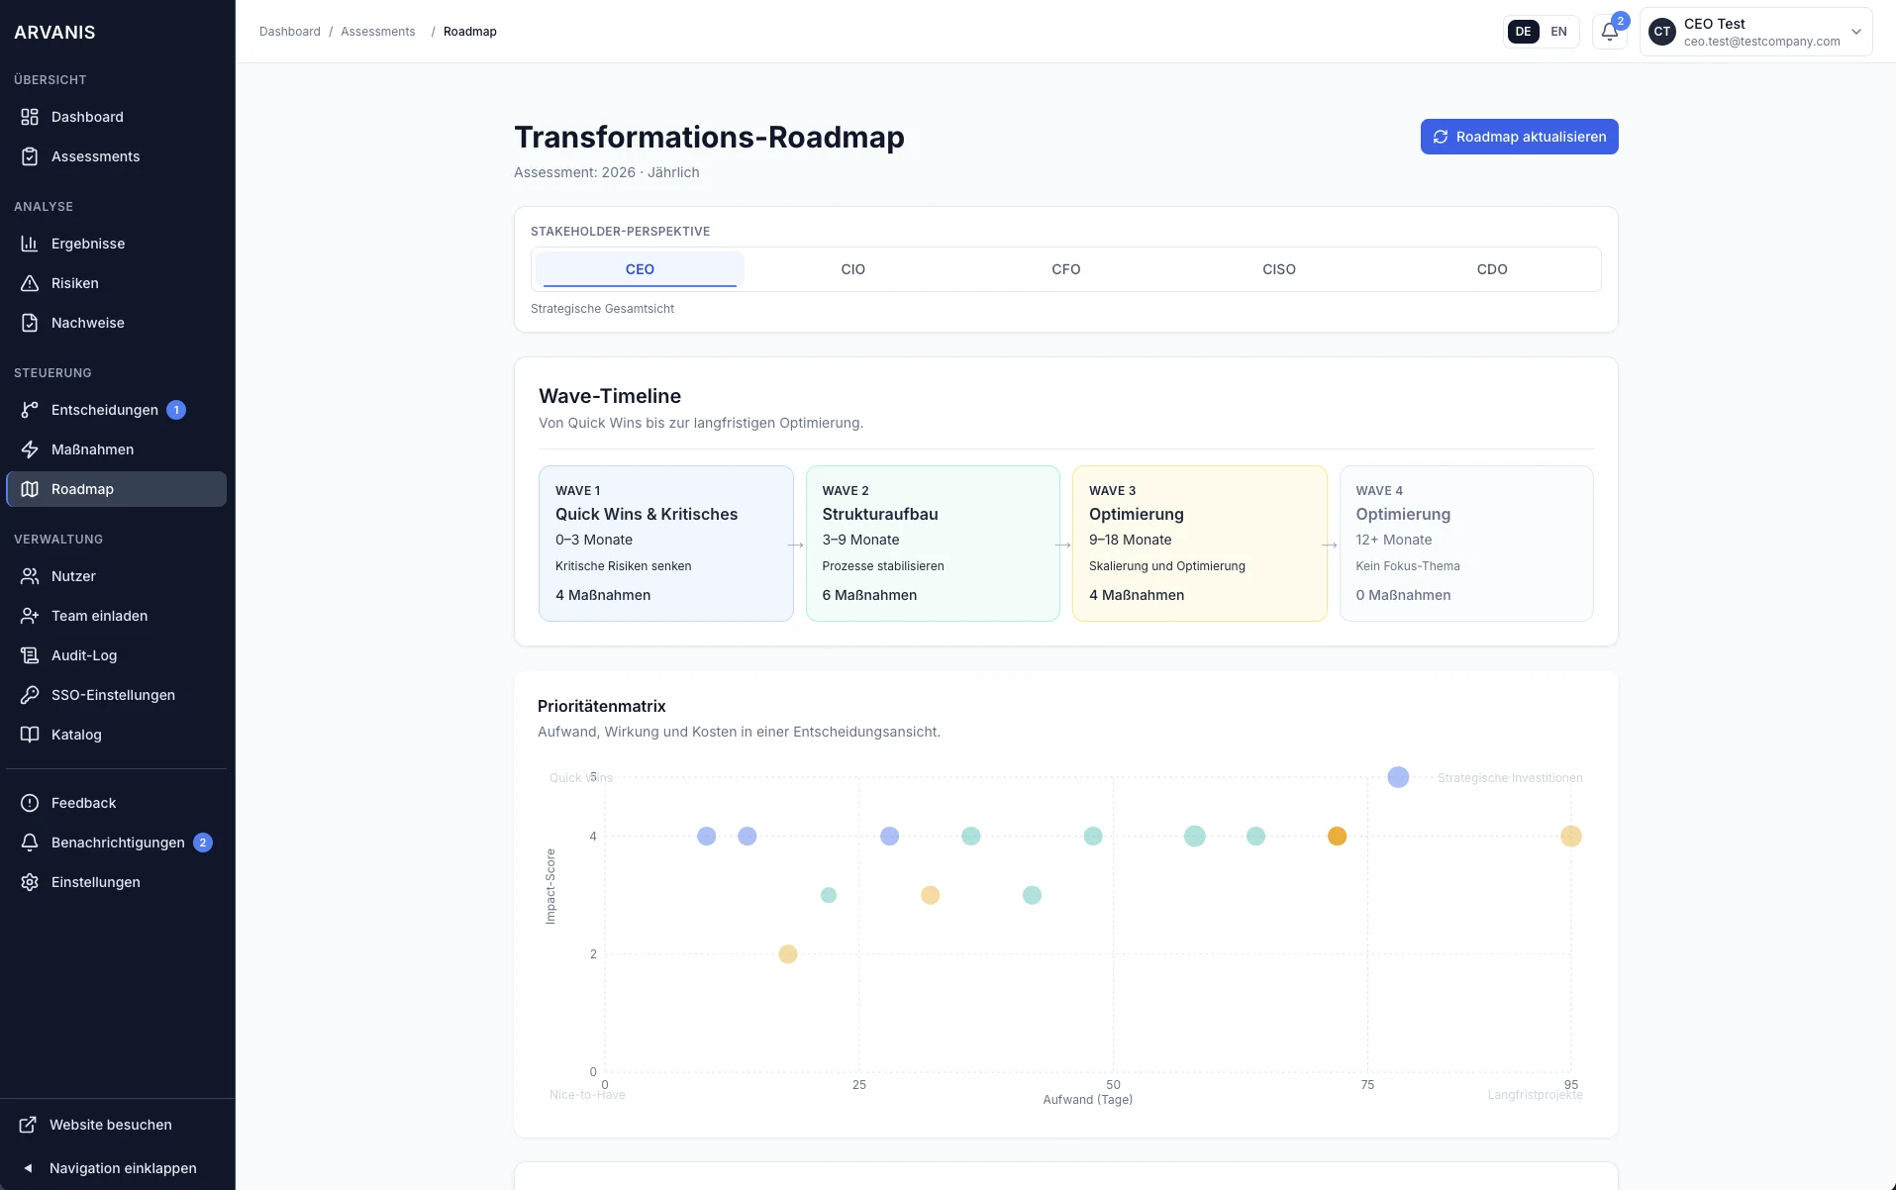The height and width of the screenshot is (1190, 1896).
Task: Open the Nachweise document icon
Action: pyautogui.click(x=30, y=322)
